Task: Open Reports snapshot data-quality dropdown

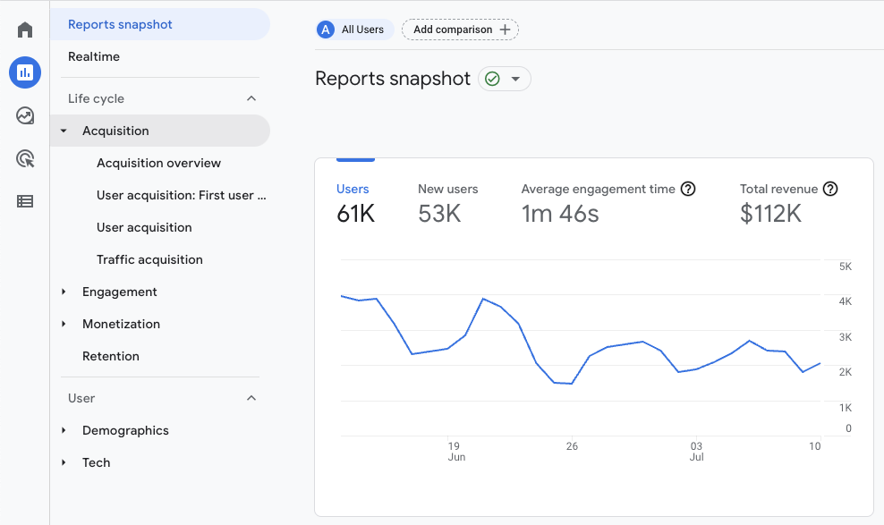Action: [504, 79]
